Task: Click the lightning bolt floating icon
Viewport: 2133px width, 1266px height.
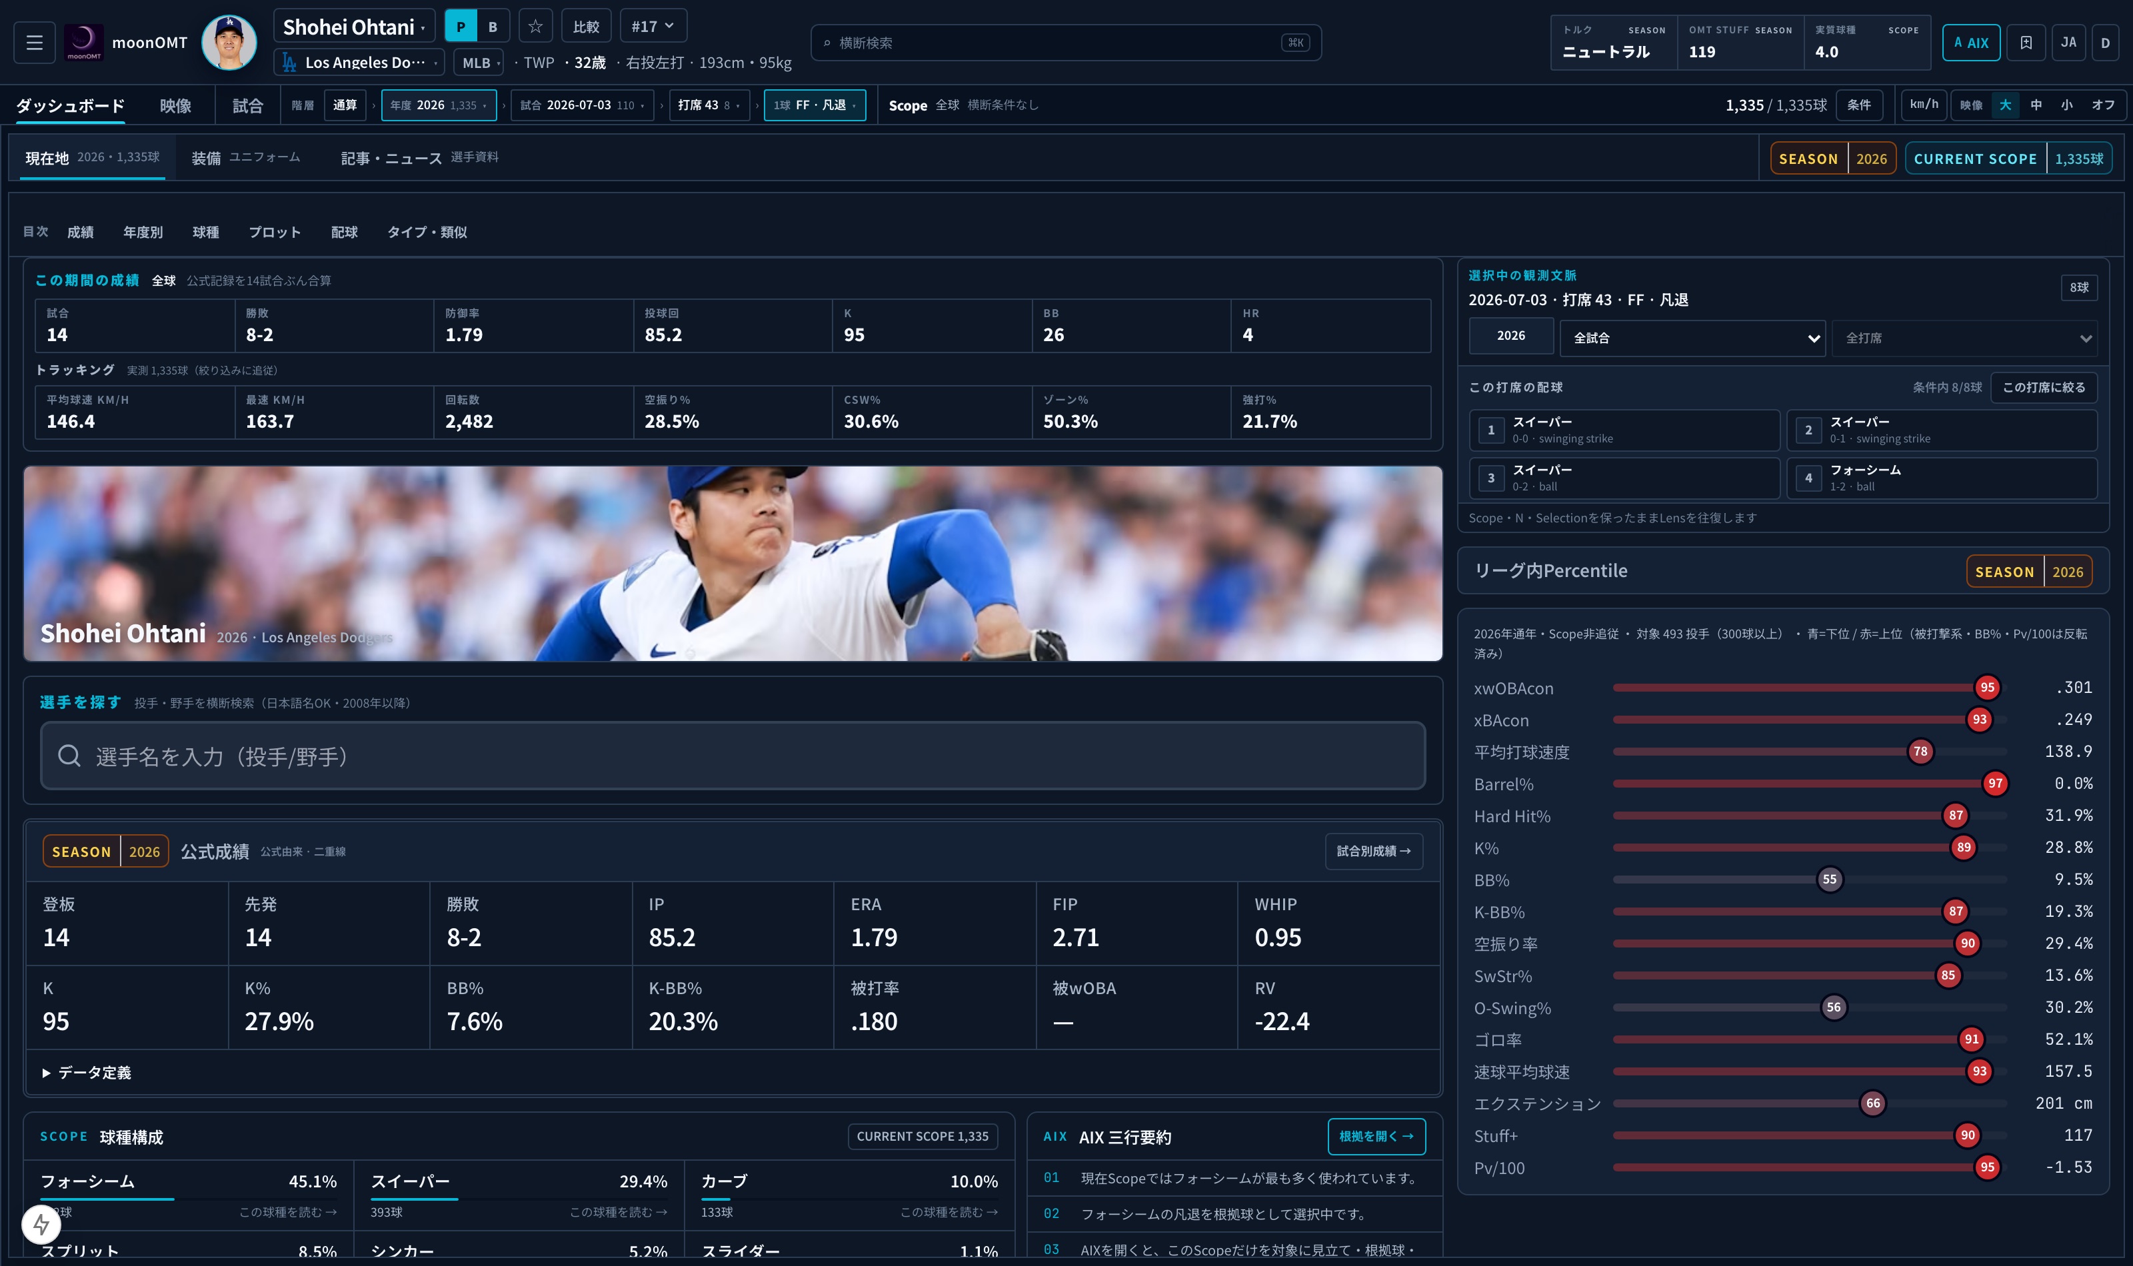Action: (x=41, y=1224)
